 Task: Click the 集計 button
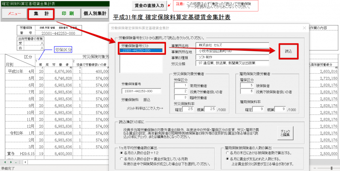click(41, 14)
